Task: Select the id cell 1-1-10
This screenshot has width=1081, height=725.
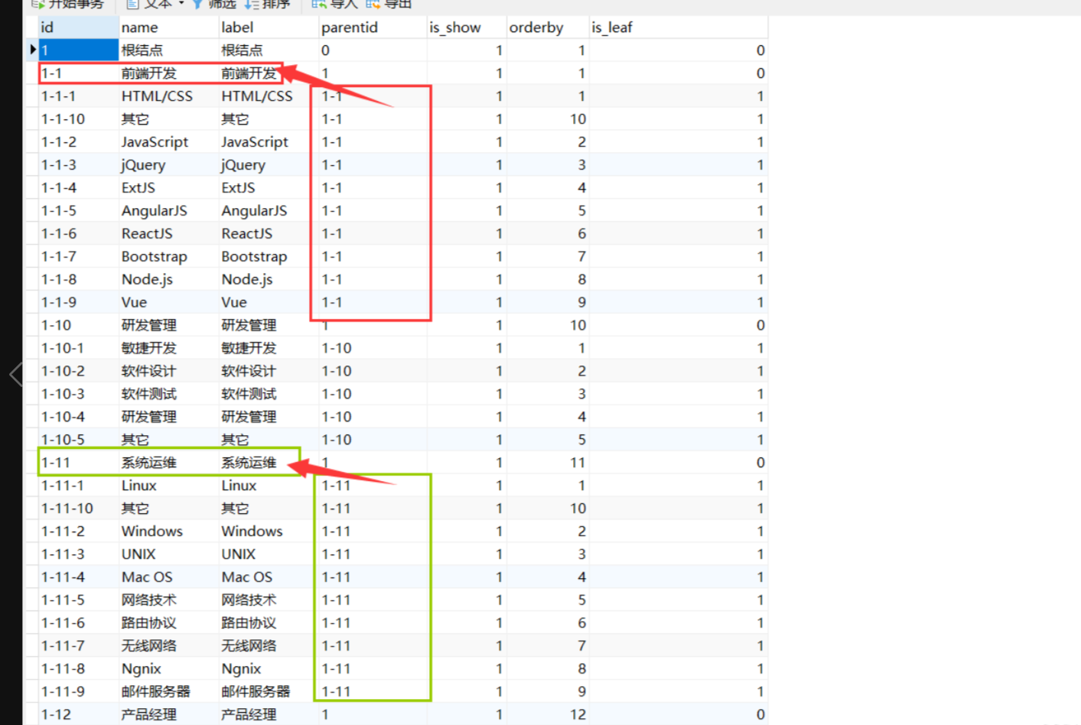Action: coord(78,119)
